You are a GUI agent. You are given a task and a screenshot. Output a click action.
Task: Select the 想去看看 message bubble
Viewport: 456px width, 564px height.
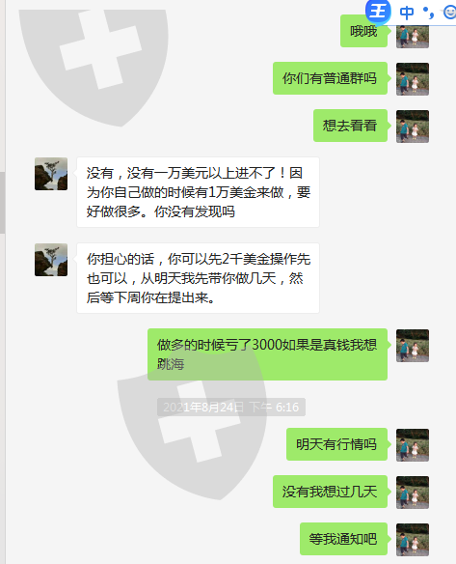point(350,126)
